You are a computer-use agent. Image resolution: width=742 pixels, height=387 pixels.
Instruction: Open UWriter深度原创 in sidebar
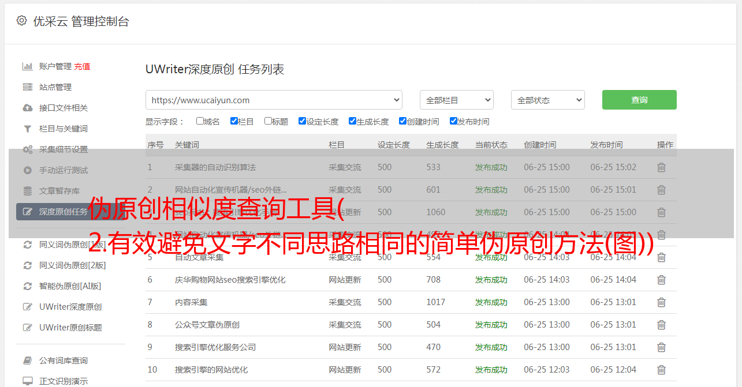pos(70,307)
